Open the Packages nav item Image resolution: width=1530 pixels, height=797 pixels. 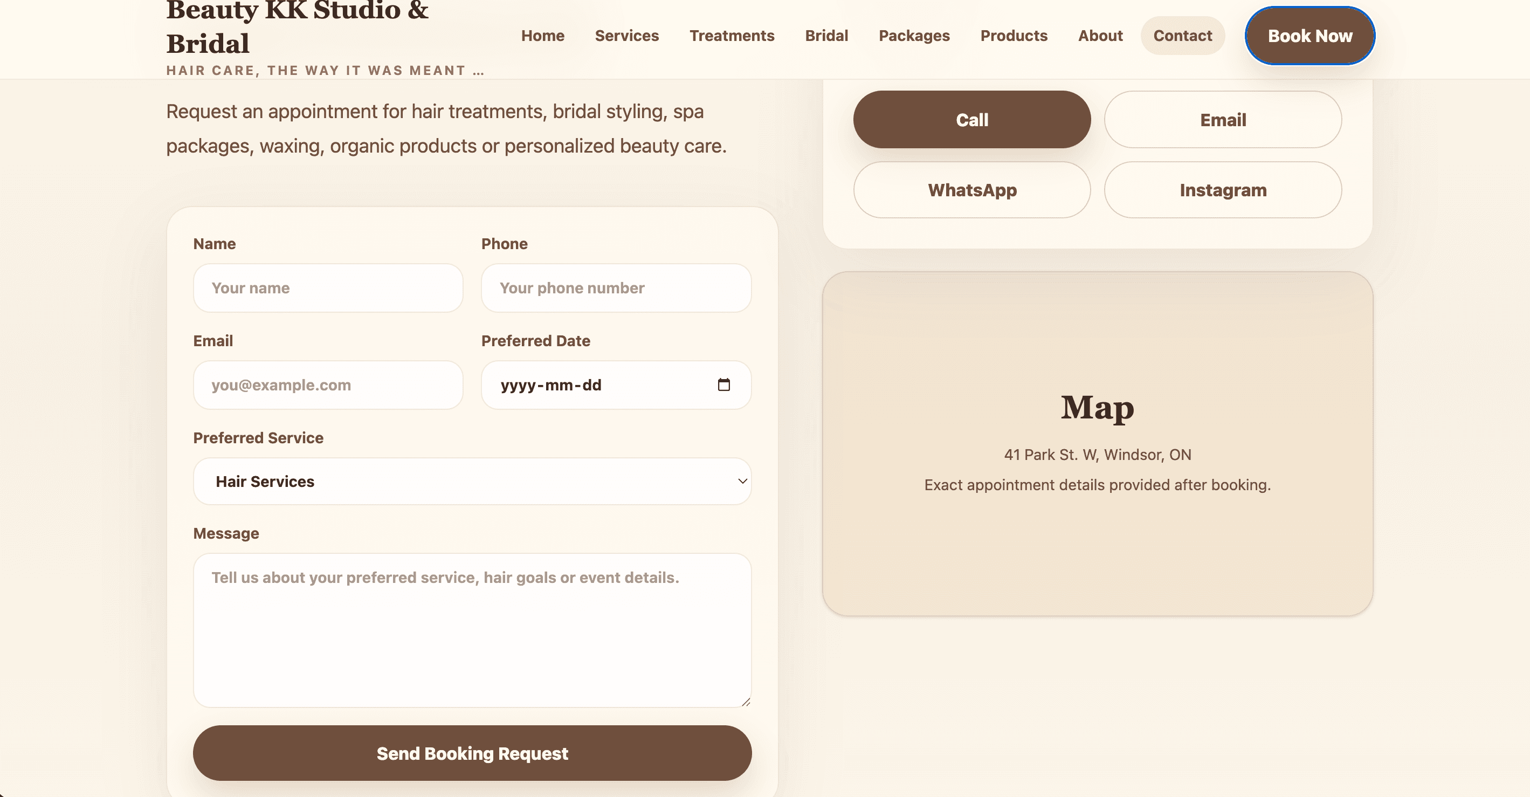coord(914,36)
